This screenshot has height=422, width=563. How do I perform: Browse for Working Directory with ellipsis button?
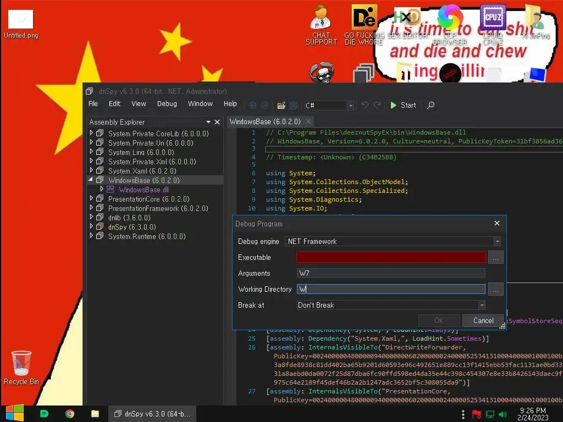[495, 289]
